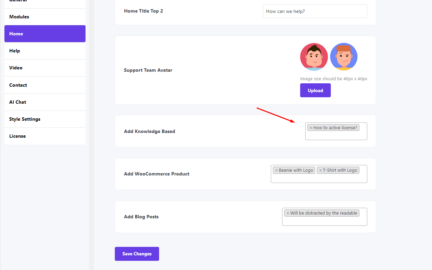432x270 pixels.
Task: Open the Style Settings tab
Action: click(x=45, y=119)
